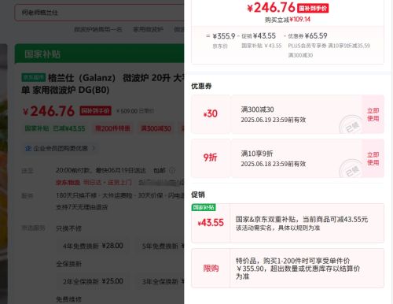Viewport: 393px width, 304px height.
Task: Select the 2年全保换新 ¥25.00 option
Action: point(93,281)
